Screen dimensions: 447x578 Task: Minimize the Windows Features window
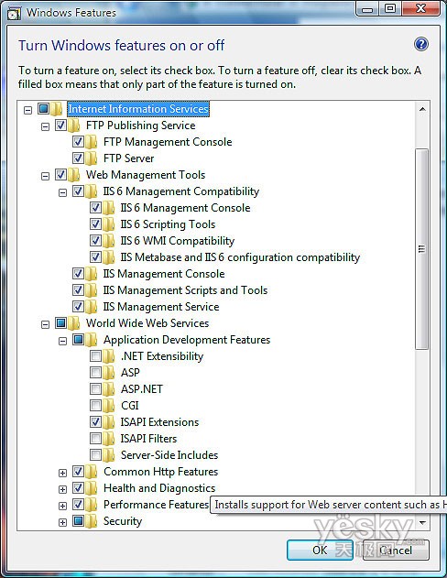point(367,8)
